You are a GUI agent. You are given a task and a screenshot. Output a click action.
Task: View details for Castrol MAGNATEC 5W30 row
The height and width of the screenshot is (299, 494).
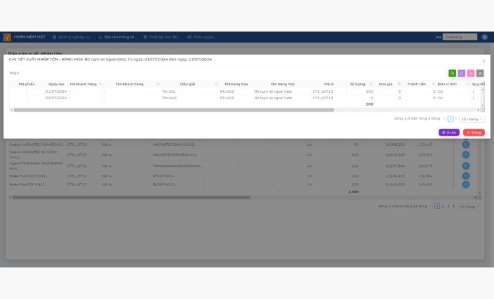pos(466,154)
